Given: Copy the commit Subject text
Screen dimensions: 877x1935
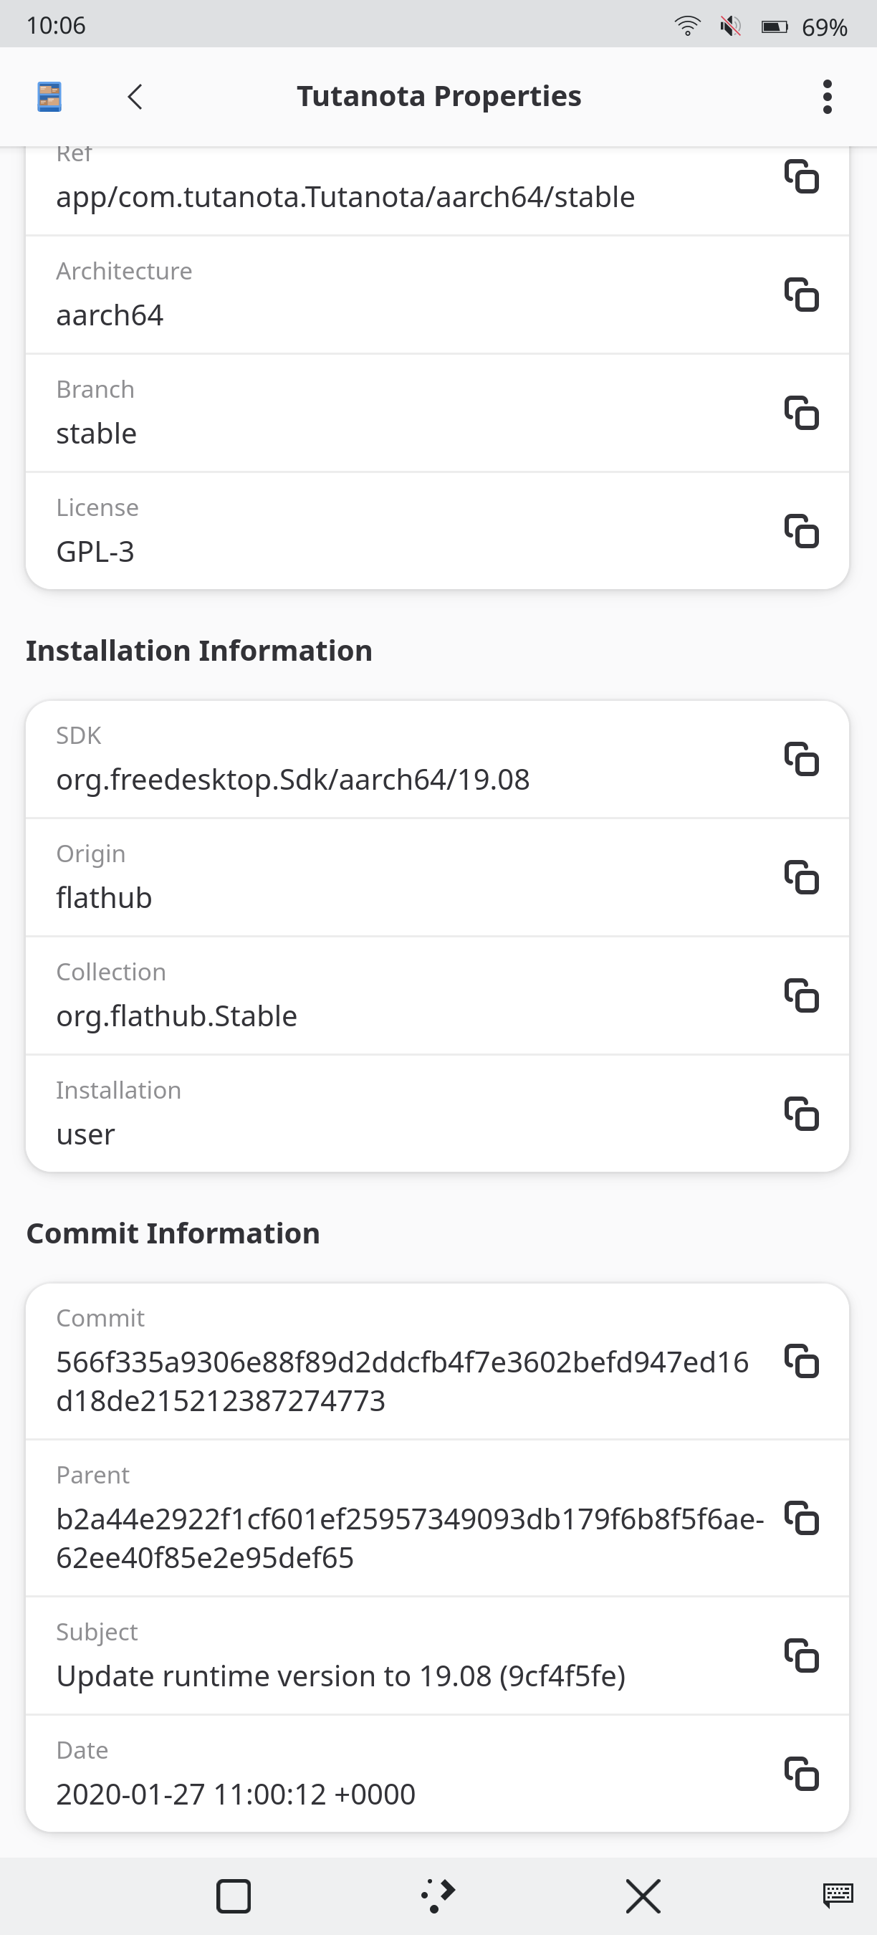Looking at the screenshot, I should click(801, 1655).
